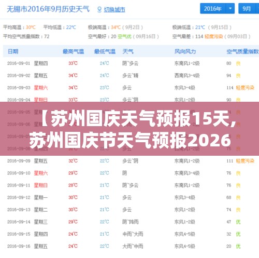Click air quality value 111 in 09-09 row

tap(230, 161)
